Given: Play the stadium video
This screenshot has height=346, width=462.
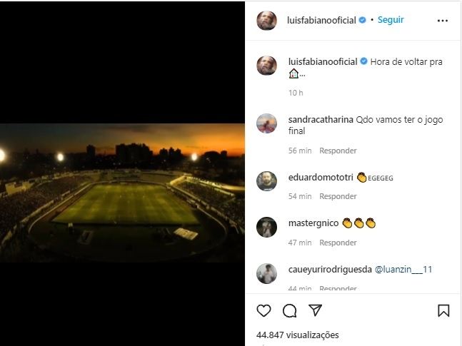Looking at the screenshot, I should tap(123, 193).
